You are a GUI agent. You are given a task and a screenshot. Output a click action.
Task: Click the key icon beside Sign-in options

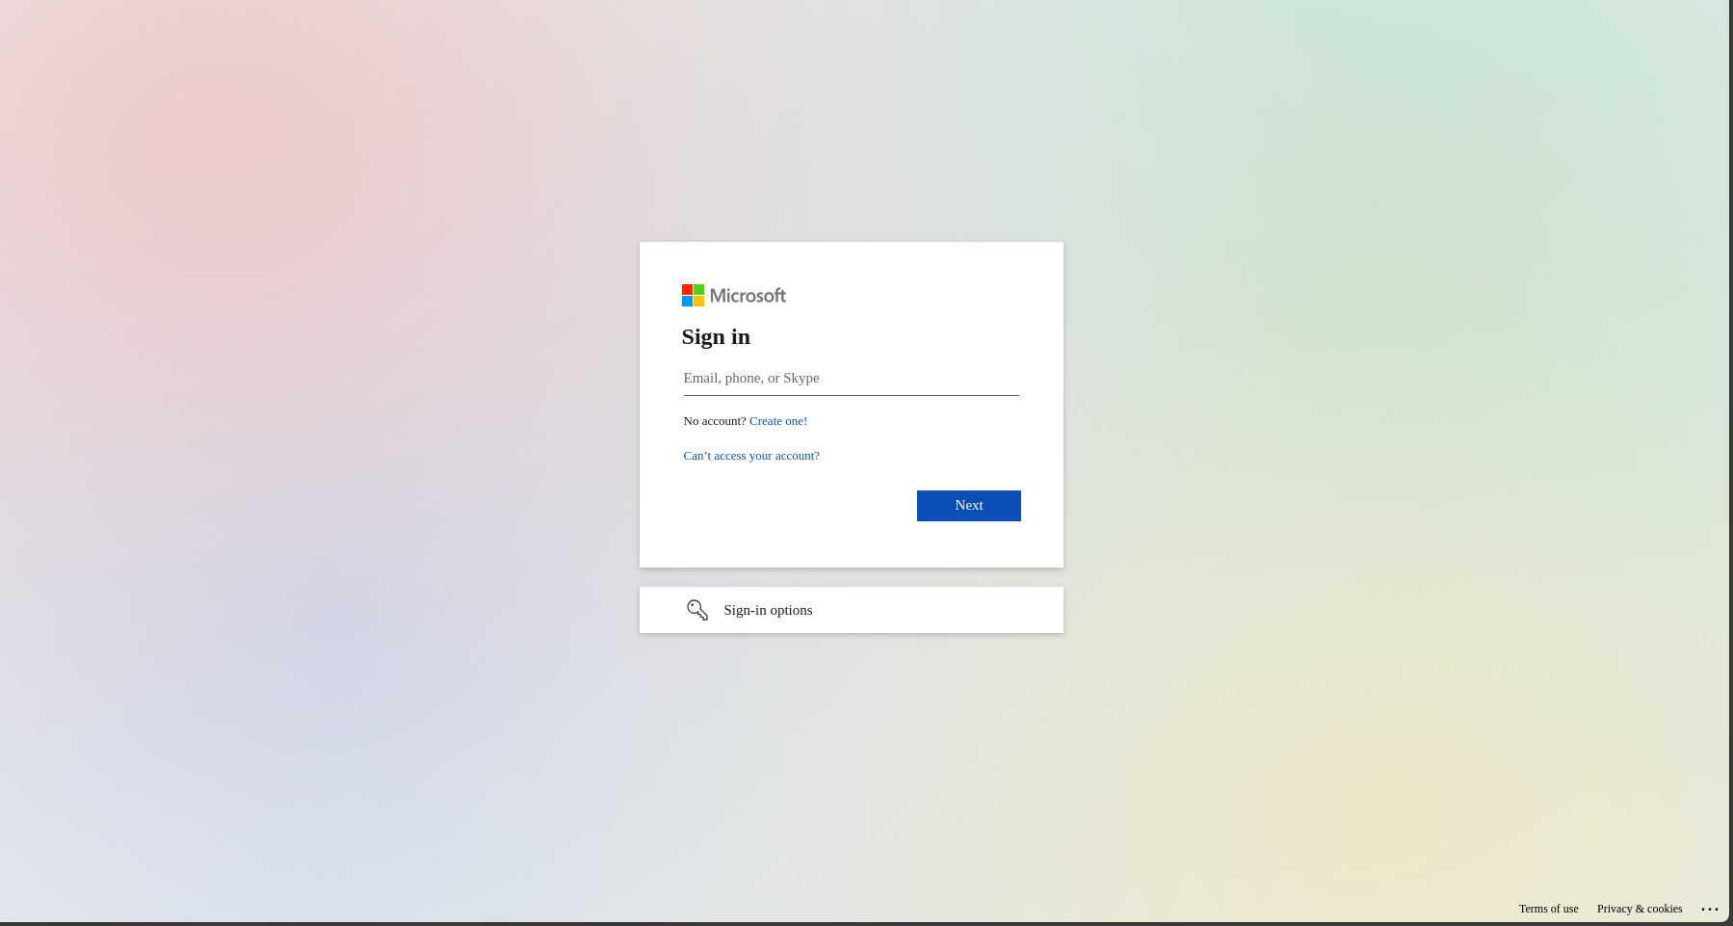697,610
